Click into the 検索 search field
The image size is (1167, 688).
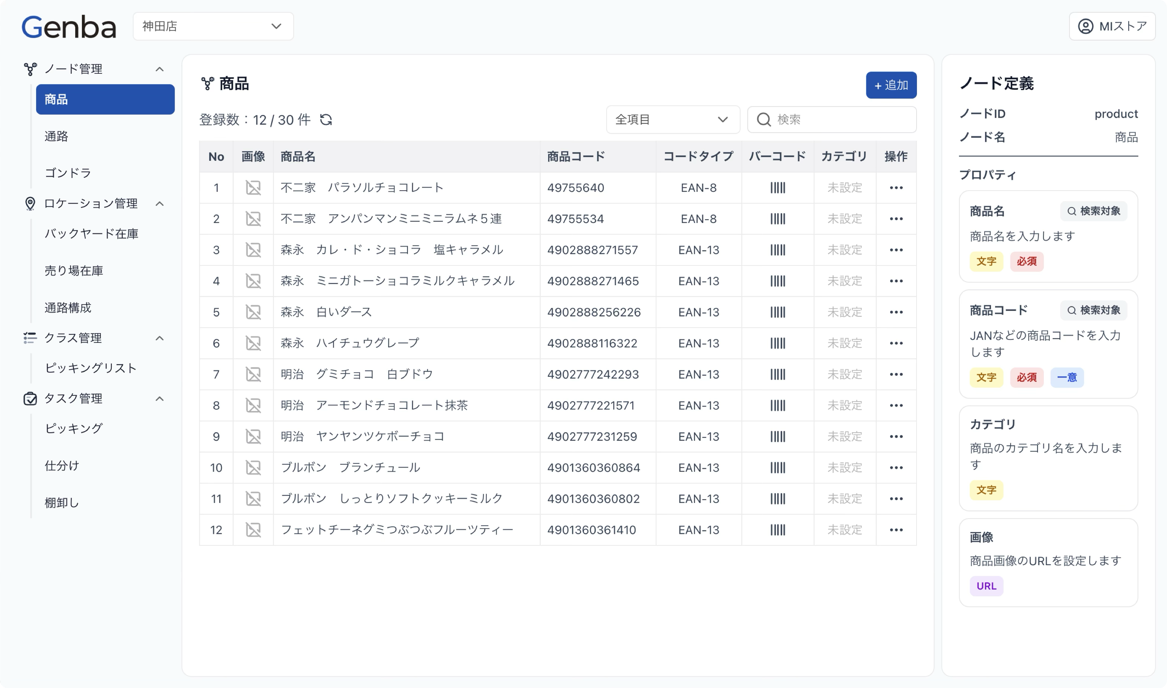click(832, 120)
